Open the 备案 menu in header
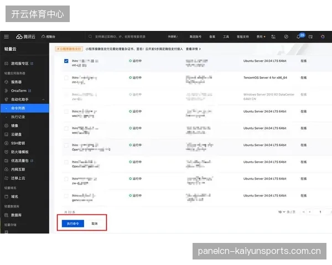 coord(212,37)
